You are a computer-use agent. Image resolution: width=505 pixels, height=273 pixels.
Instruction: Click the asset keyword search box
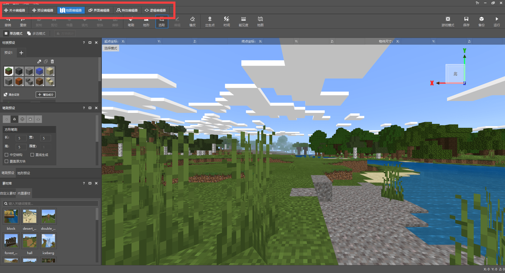[x=50, y=203]
